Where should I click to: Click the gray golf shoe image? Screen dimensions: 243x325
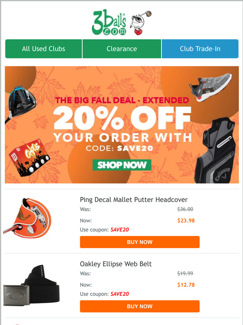click(x=211, y=87)
